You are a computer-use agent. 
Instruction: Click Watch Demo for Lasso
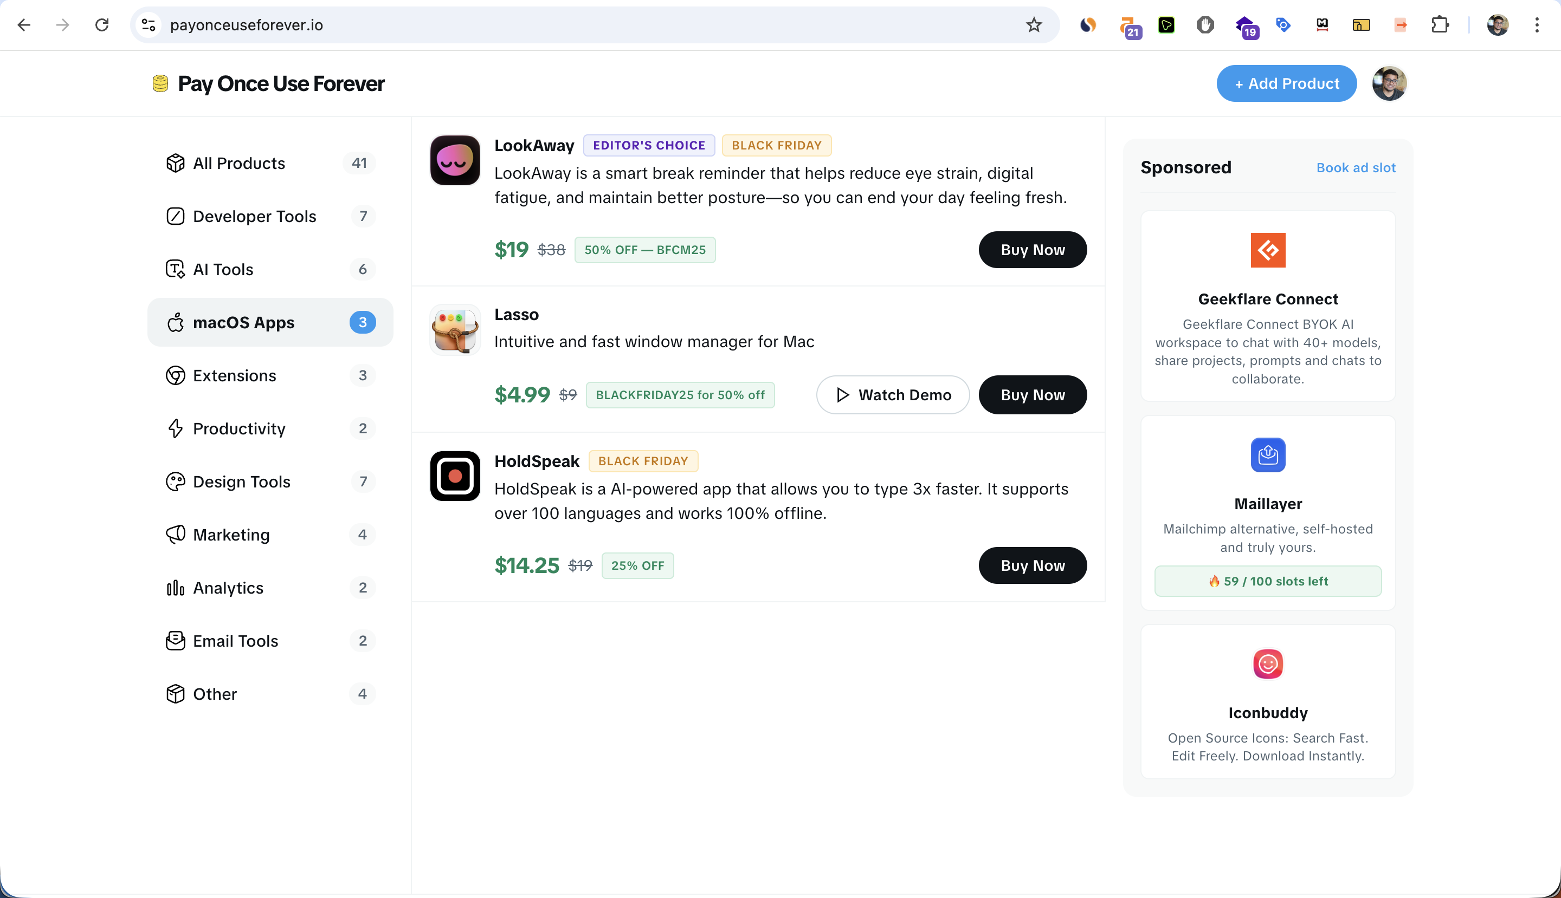click(893, 395)
